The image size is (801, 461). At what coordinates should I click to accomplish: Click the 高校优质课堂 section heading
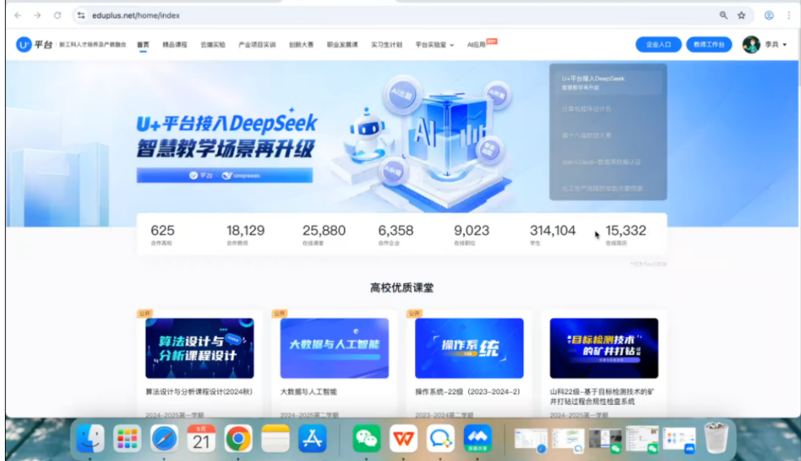point(401,288)
